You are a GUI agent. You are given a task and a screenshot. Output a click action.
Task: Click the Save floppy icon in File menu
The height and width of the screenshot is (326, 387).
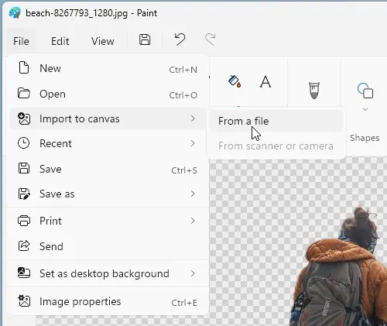pos(24,168)
